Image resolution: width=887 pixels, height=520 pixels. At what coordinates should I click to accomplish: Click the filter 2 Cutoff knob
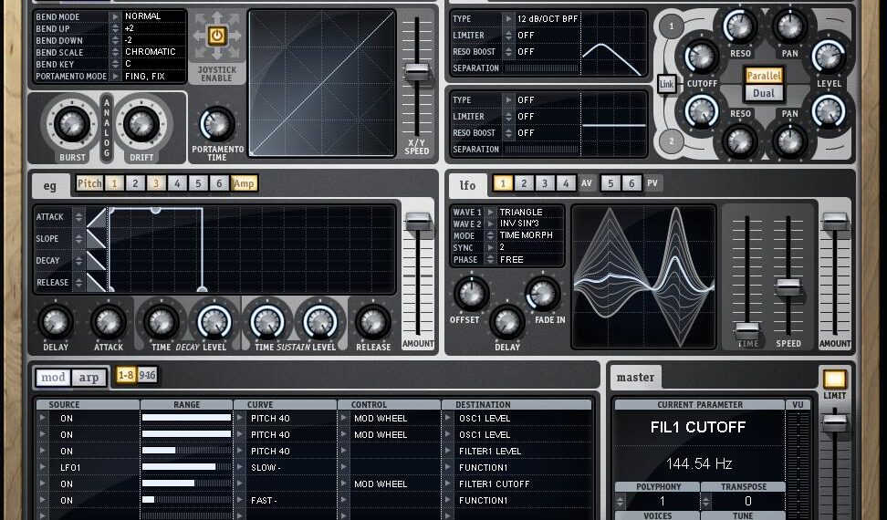(702, 110)
